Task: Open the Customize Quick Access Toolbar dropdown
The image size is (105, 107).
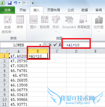Action: click(33, 3)
